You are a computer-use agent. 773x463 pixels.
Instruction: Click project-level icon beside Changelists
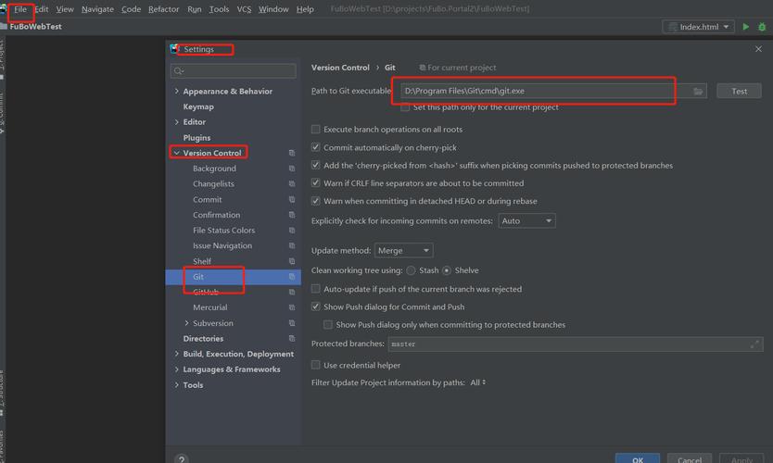tap(292, 183)
